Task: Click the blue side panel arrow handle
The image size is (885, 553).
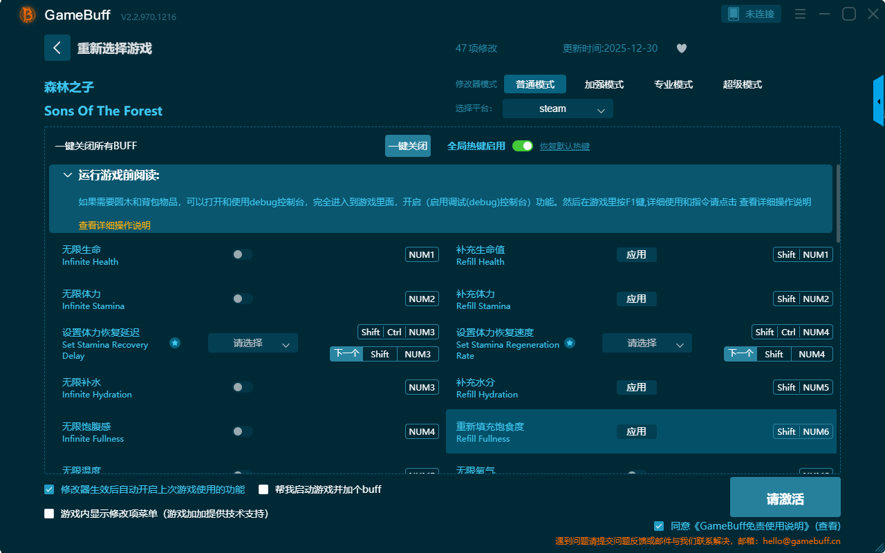Action: pyautogui.click(x=879, y=101)
